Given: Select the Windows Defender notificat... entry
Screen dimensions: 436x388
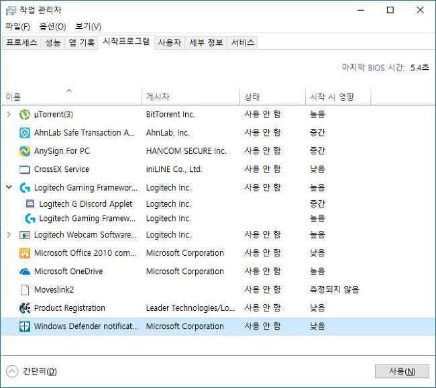Looking at the screenshot, I should tap(86, 326).
